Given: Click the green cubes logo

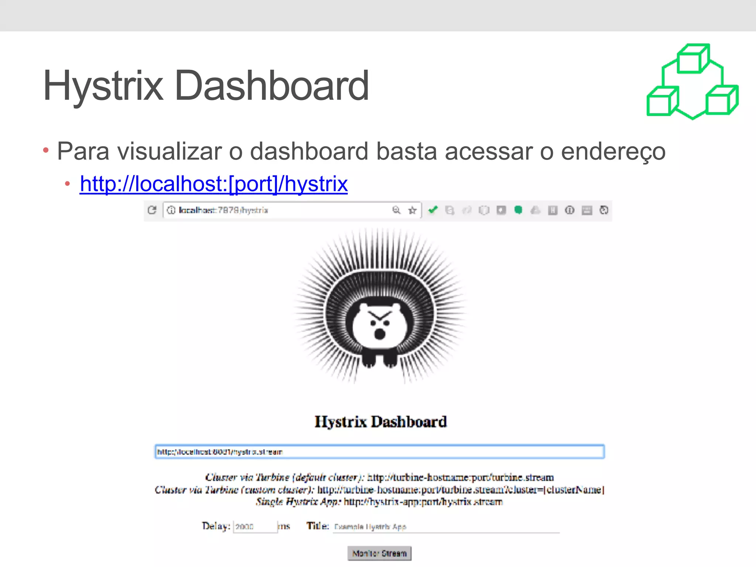Looking at the screenshot, I should click(x=693, y=82).
